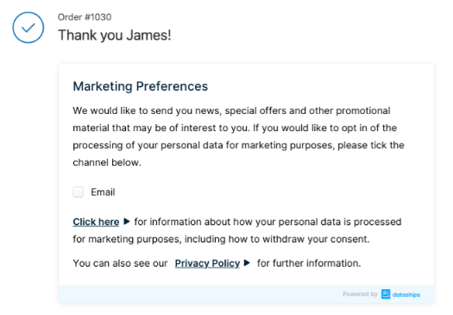The height and width of the screenshot is (315, 453).
Task: Click the Order #1030 number text
Action: (85, 17)
